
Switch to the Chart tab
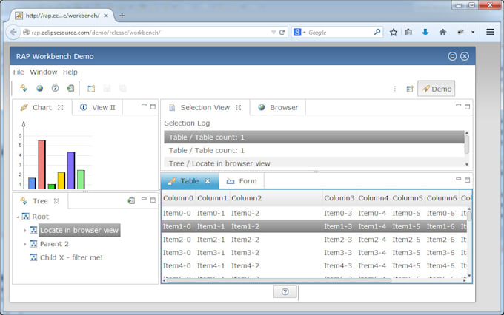42,107
